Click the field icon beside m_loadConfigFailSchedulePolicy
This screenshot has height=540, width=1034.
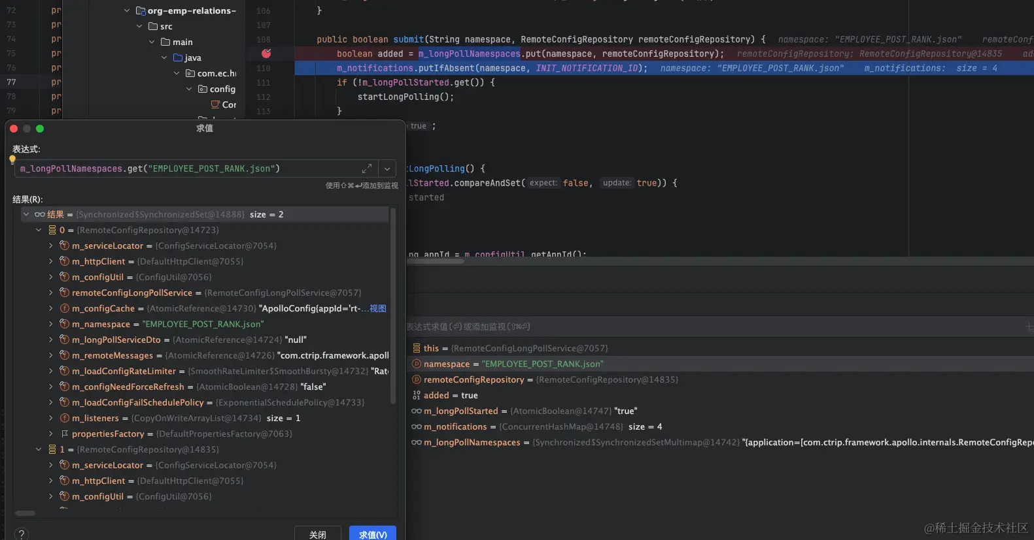point(65,402)
